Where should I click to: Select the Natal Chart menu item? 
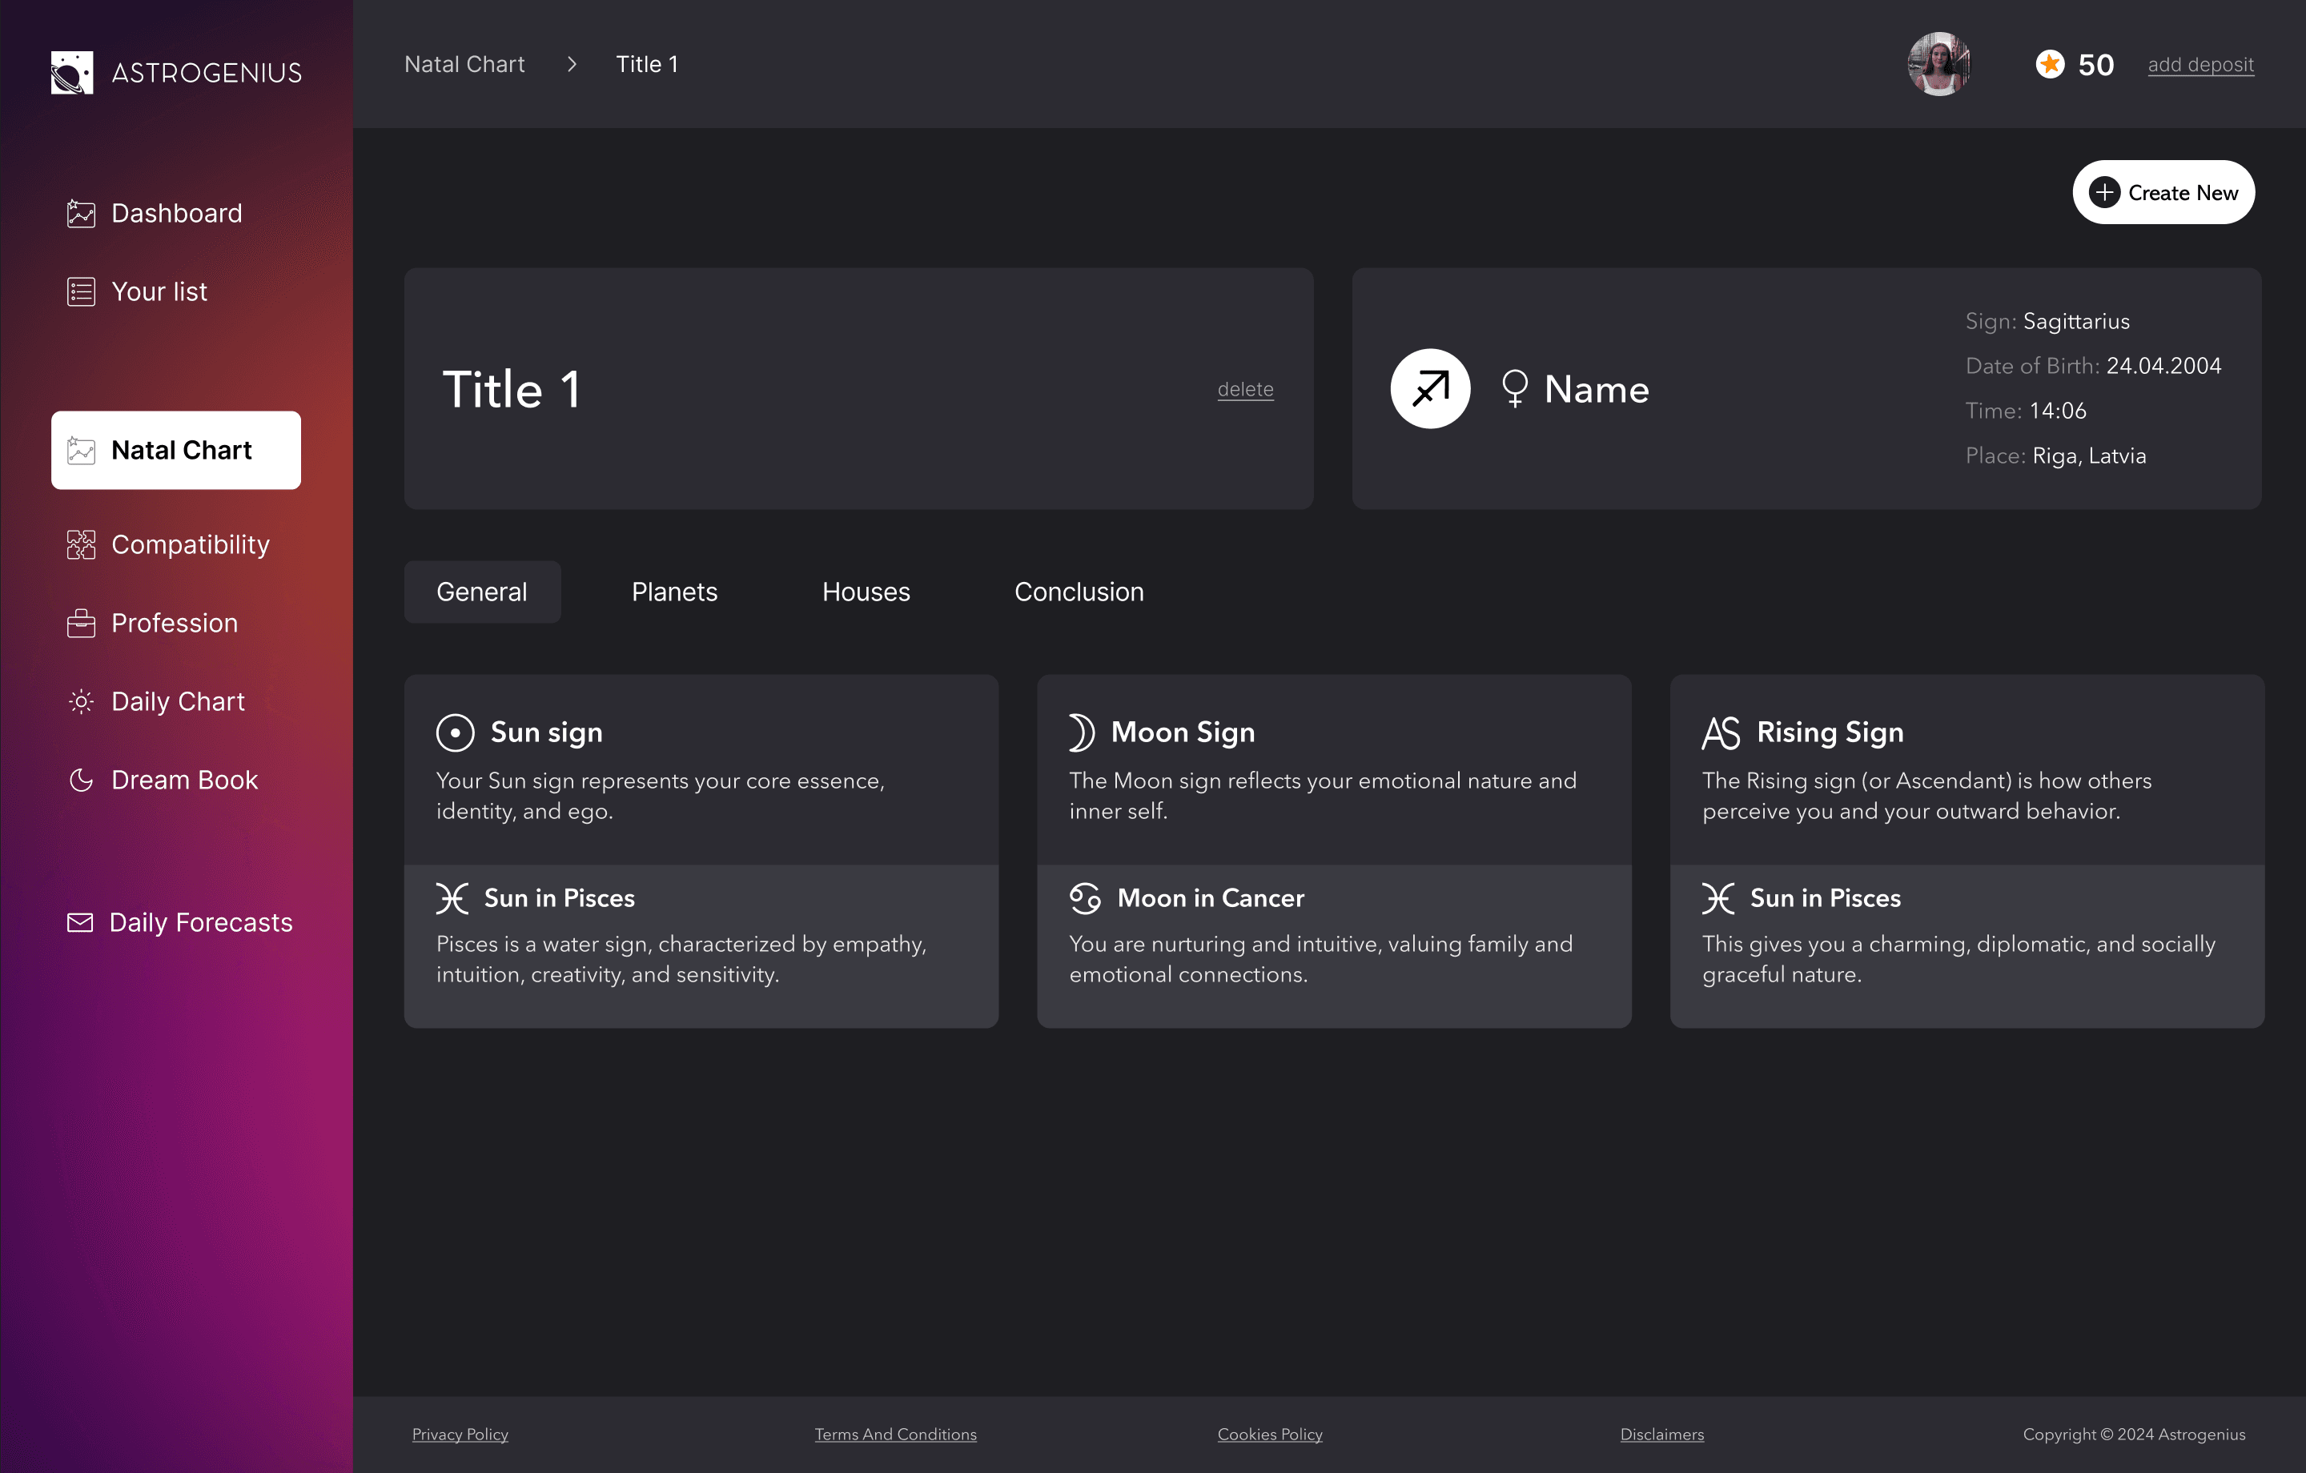(176, 450)
